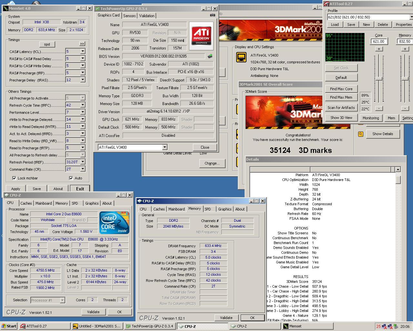Click Save profile button in ATITool
413x331 pixels.
coord(351,25)
